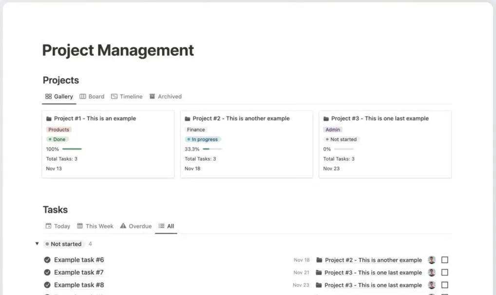Click the check circle icon beside Example task #6
This screenshot has width=496, height=295.
[x=47, y=260]
